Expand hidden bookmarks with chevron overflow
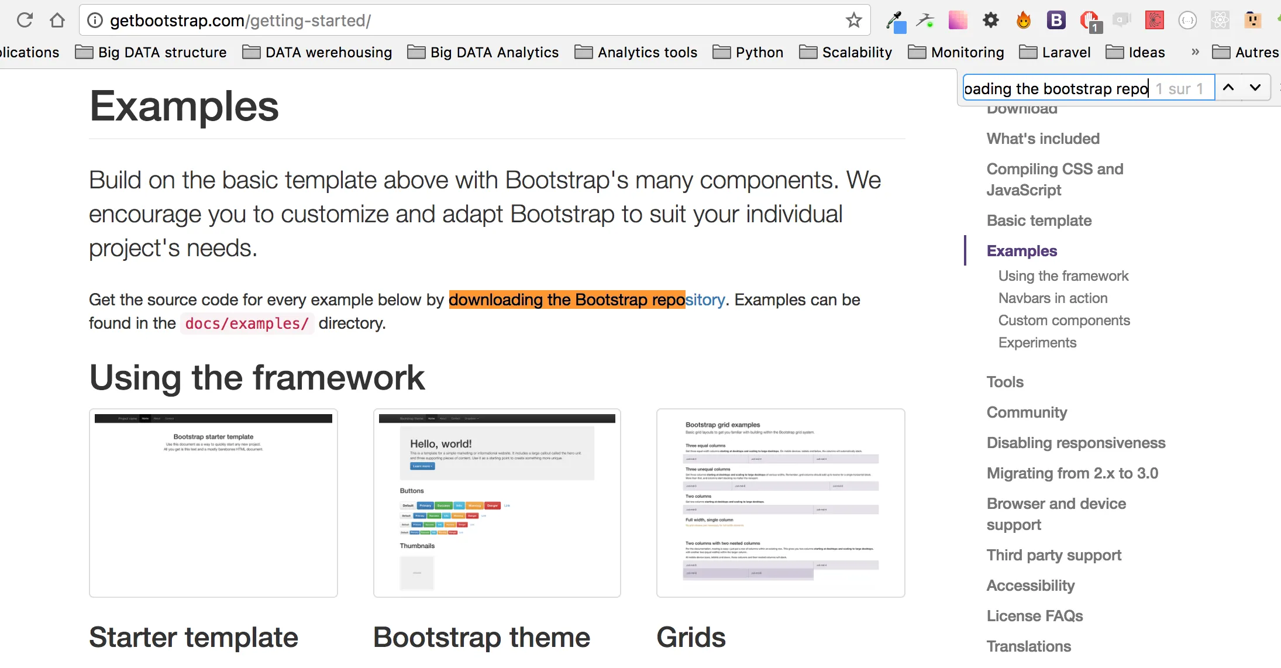 [x=1195, y=52]
